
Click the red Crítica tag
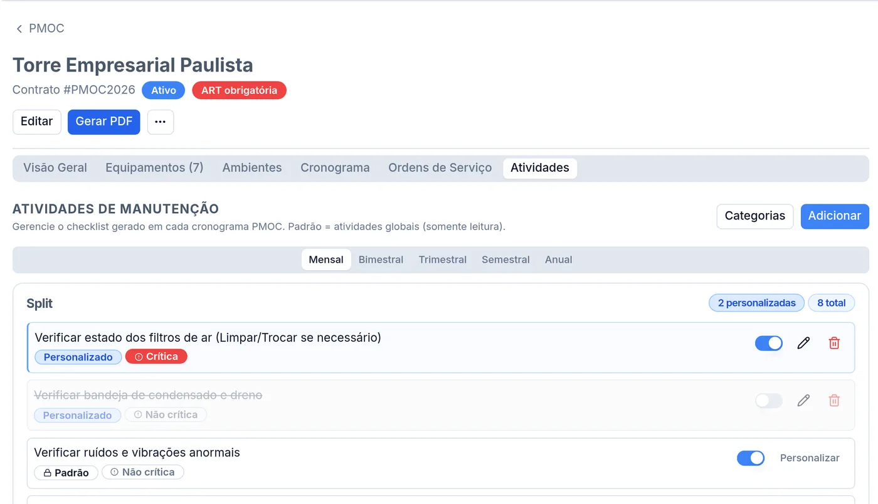tap(156, 357)
